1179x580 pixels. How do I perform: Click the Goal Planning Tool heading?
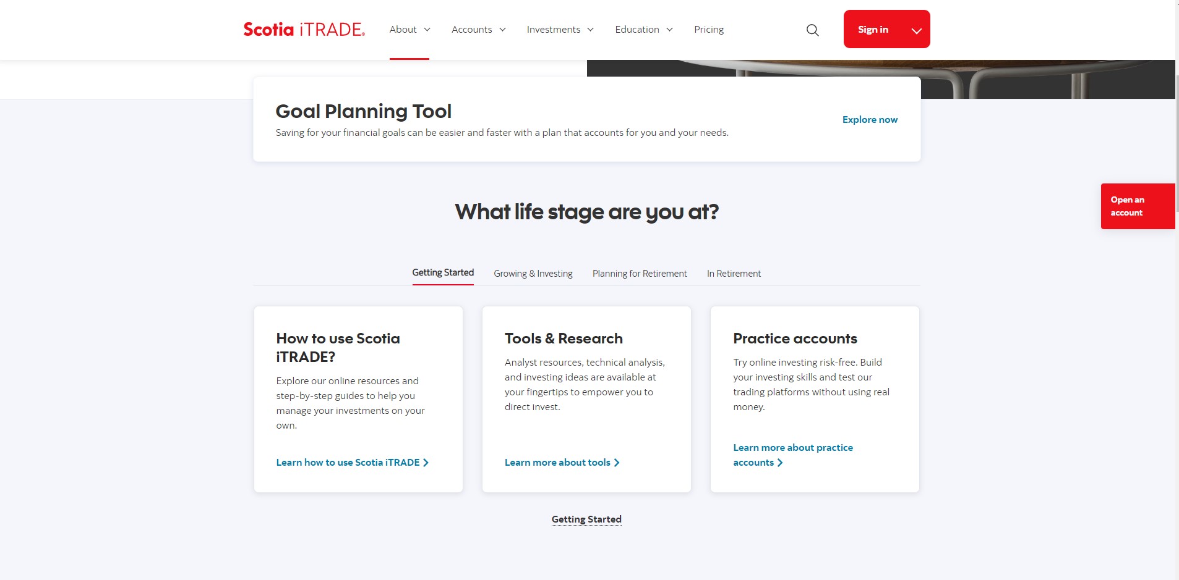[364, 111]
